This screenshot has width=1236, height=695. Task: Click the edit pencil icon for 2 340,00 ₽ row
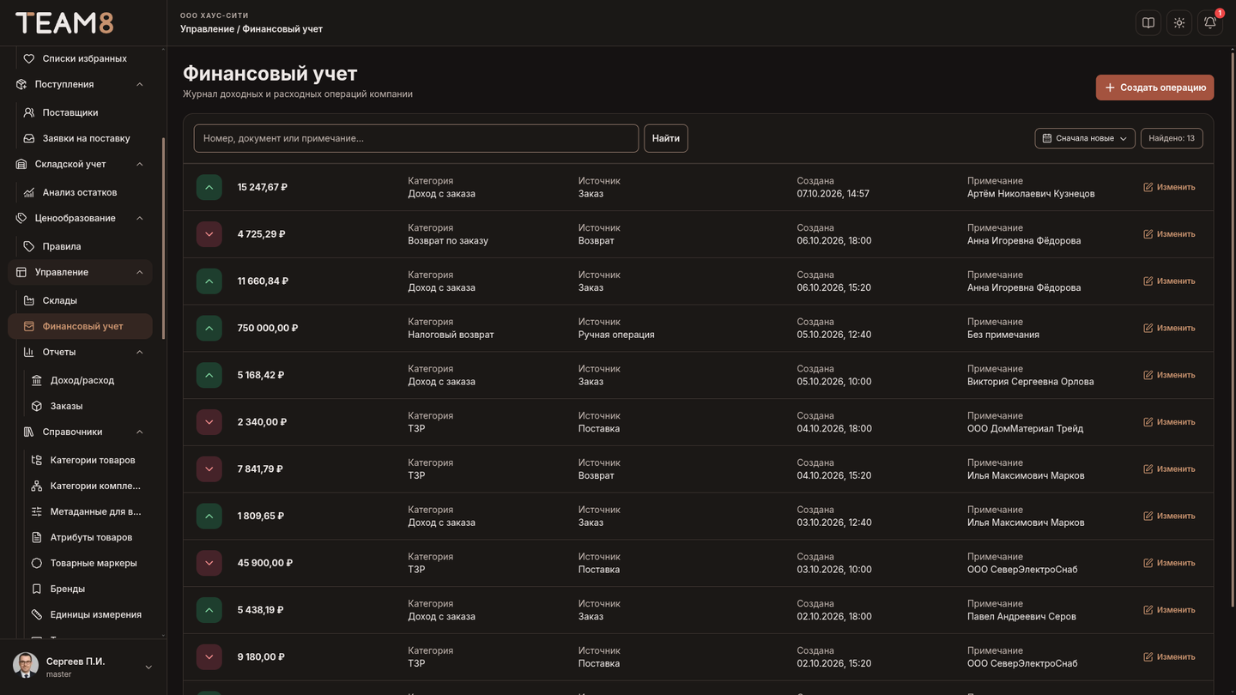1148,422
